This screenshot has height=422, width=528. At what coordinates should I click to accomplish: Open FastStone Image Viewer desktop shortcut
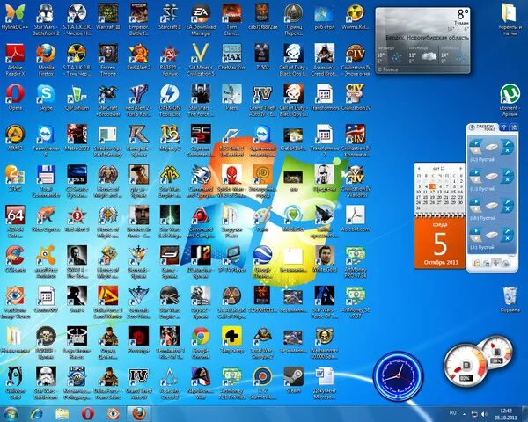[x=15, y=302]
